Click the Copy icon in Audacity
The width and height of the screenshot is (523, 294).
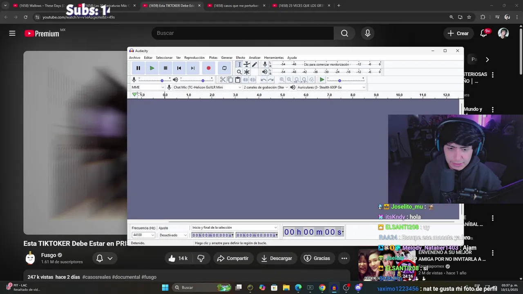click(x=230, y=80)
